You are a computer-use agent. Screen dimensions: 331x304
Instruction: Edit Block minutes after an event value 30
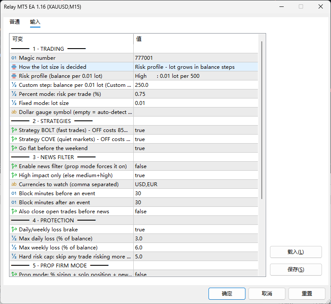[x=196, y=202]
